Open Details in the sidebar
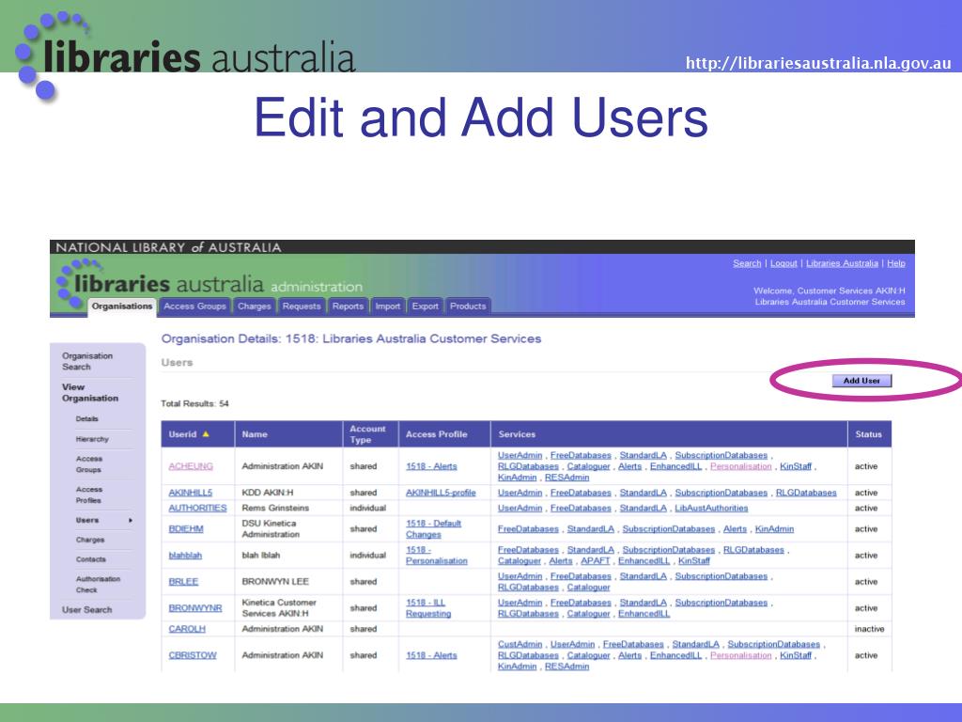 pyautogui.click(x=87, y=418)
